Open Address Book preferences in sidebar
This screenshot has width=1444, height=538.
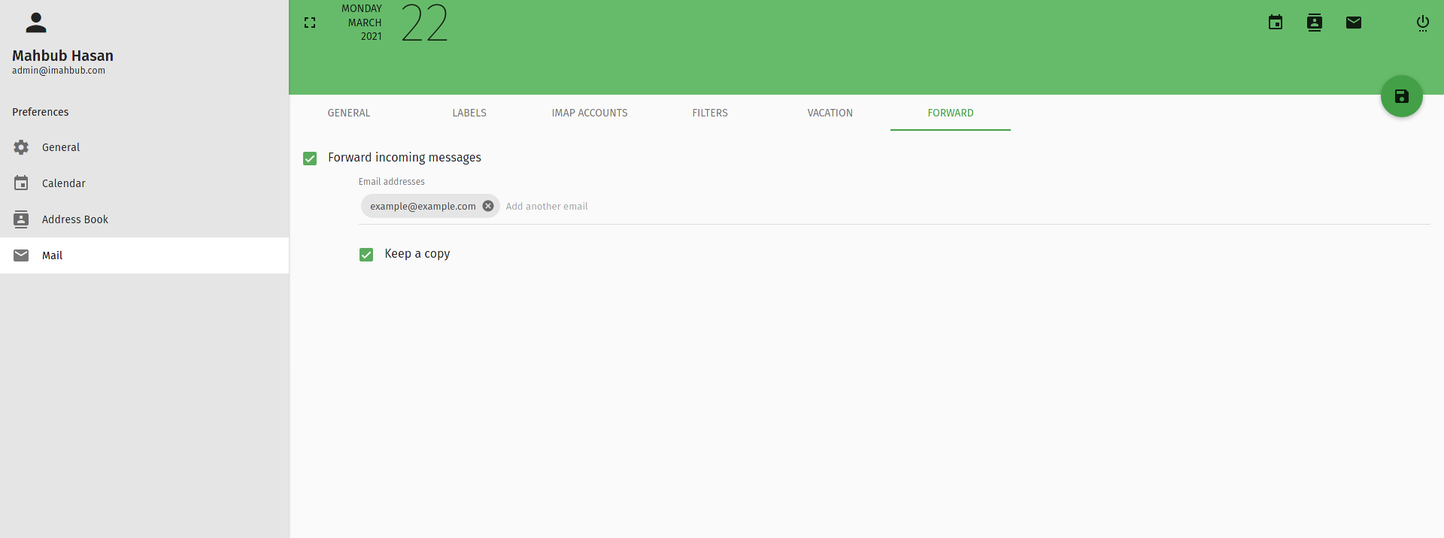(144, 219)
